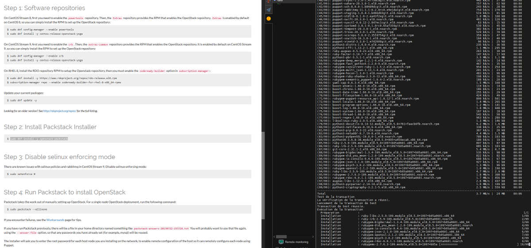Viewport: 531px width, 248px height.
Task: Click 'sudo dnf install -y centos-release-openstack-yoga' under powertools
Action: (46, 34)
